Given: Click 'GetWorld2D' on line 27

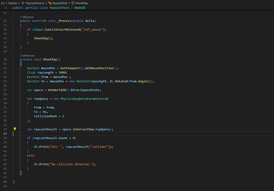Looking at the screenshot, I should click(x=57, y=90).
